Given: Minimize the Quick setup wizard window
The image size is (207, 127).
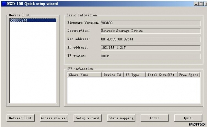Looking at the screenshot, I should point(196,4).
